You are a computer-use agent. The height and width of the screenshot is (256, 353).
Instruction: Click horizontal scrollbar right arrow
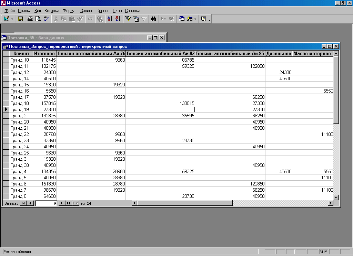click(331, 203)
